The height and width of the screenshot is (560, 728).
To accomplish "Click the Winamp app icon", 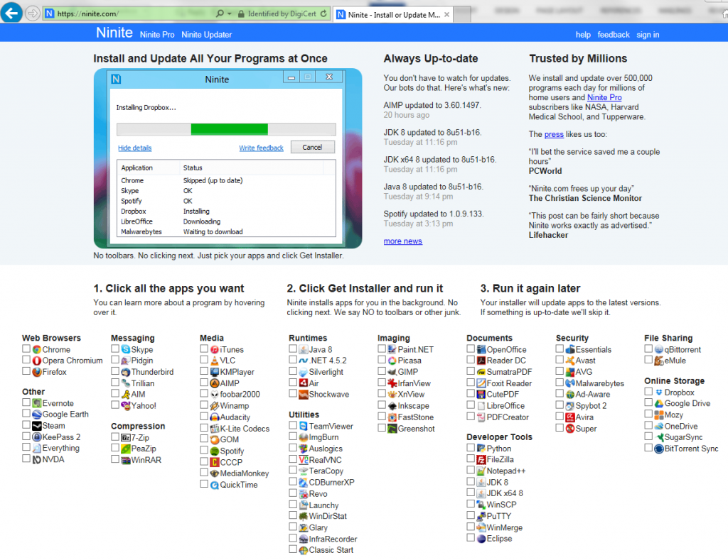I will click(x=215, y=406).
